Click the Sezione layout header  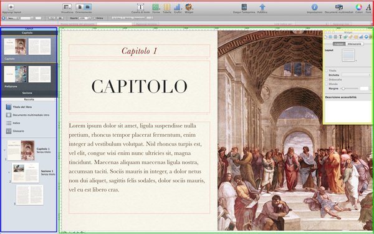(27, 93)
